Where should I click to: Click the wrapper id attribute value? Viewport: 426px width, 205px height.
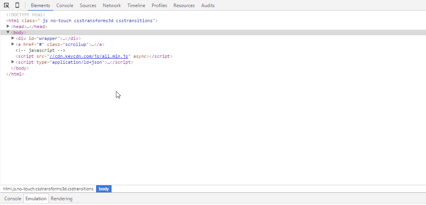point(48,38)
